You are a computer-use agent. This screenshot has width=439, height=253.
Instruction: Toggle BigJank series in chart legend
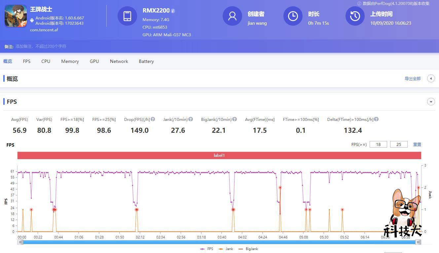point(248,249)
